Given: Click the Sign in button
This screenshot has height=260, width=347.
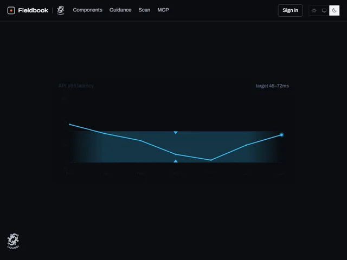Looking at the screenshot, I should coord(290,10).
